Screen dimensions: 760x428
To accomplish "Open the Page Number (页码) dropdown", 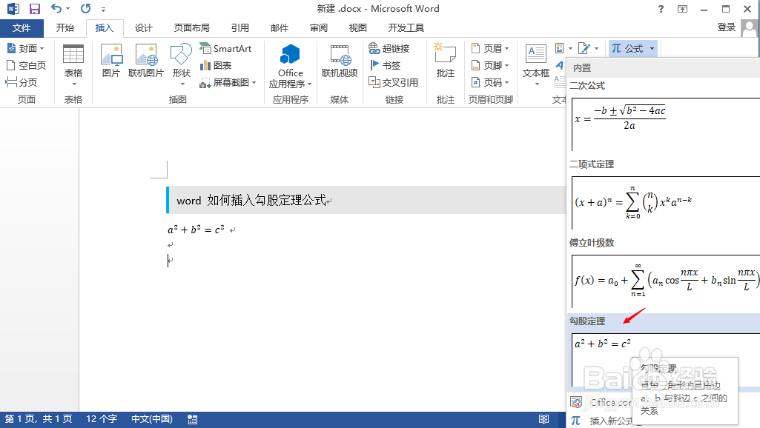I will pos(490,82).
